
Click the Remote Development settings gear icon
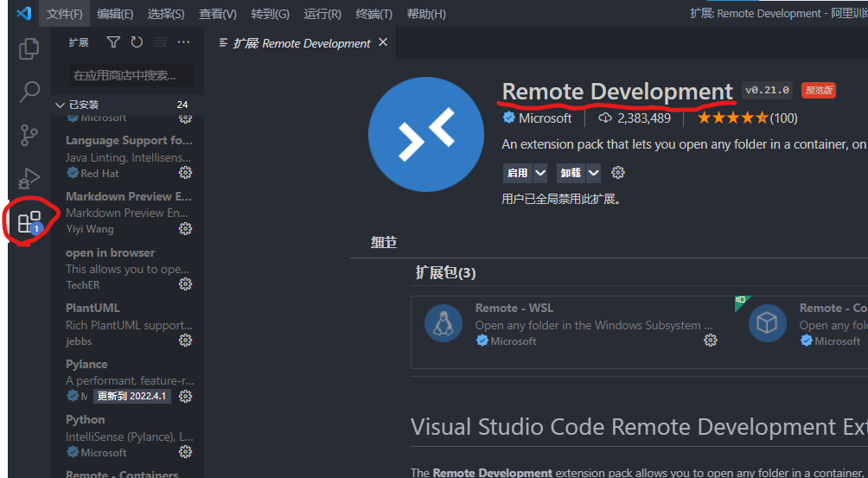pos(617,173)
